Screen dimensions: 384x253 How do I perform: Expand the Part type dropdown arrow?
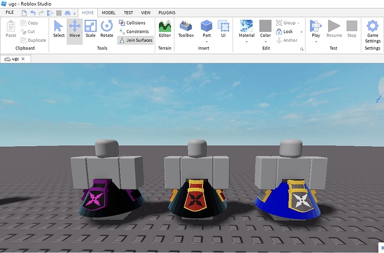click(x=206, y=42)
